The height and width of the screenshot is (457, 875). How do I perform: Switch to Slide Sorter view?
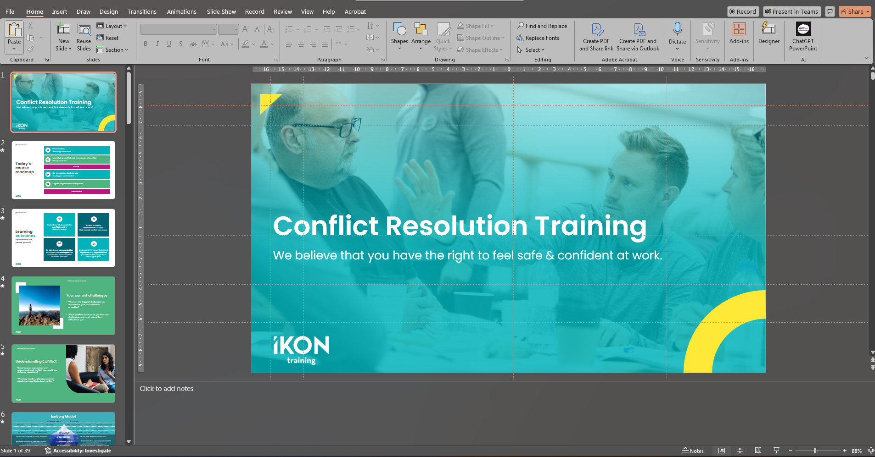(x=740, y=451)
